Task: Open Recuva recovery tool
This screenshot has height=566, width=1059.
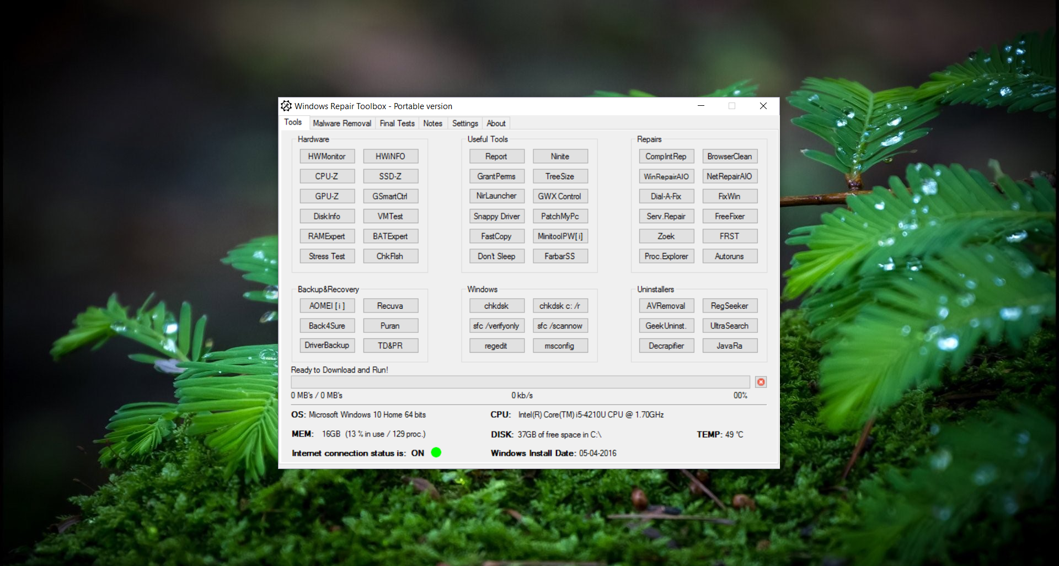Action: [x=390, y=306]
